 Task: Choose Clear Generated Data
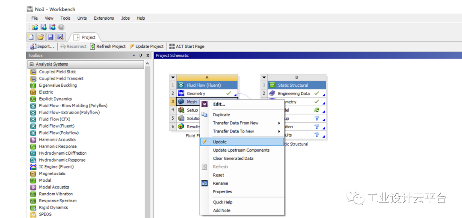(242, 158)
